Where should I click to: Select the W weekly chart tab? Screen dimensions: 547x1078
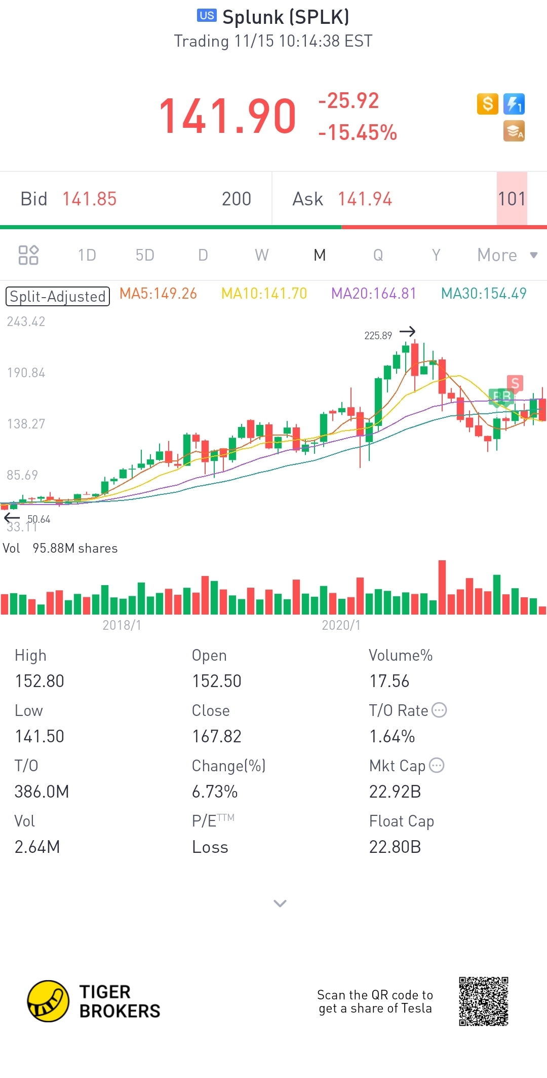(x=261, y=255)
